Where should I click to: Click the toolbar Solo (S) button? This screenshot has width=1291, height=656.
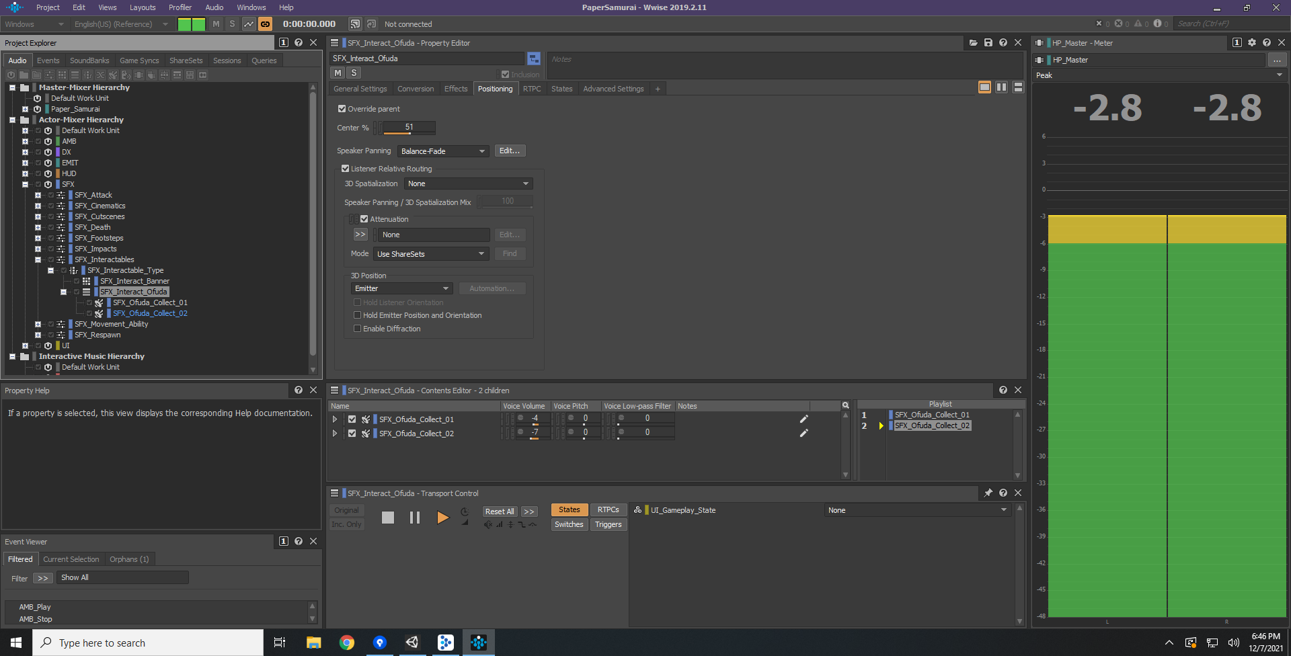(232, 24)
